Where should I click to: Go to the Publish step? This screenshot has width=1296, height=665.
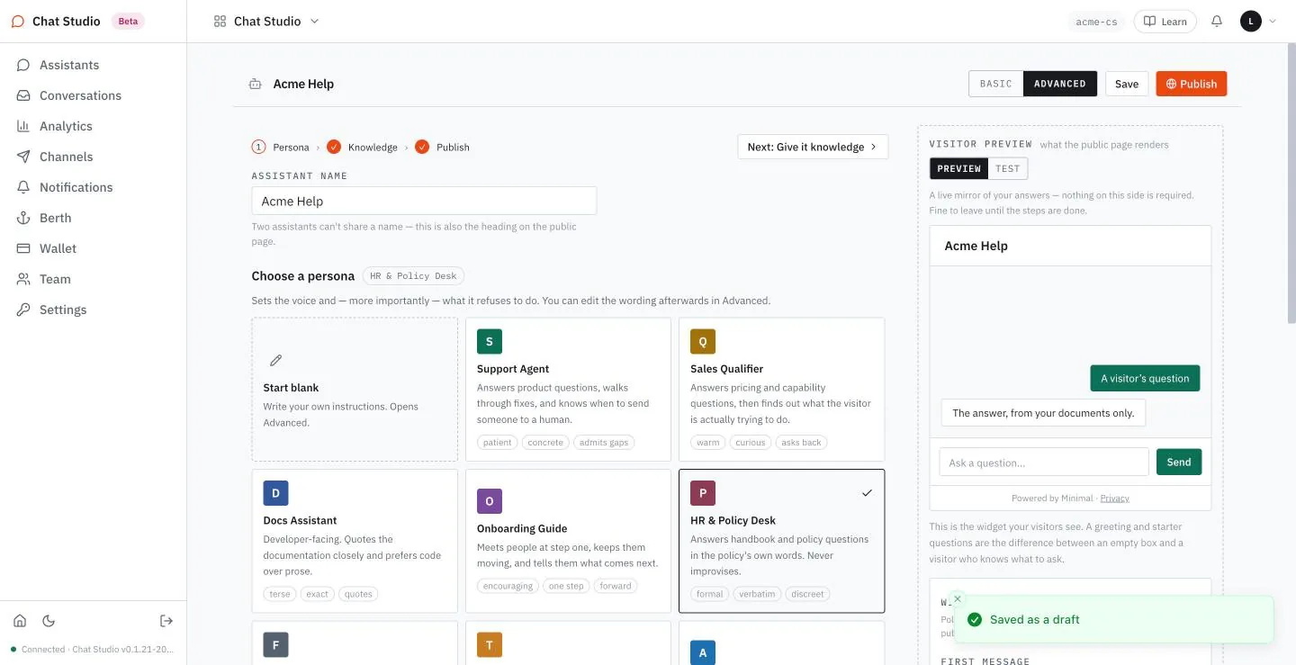[443, 147]
